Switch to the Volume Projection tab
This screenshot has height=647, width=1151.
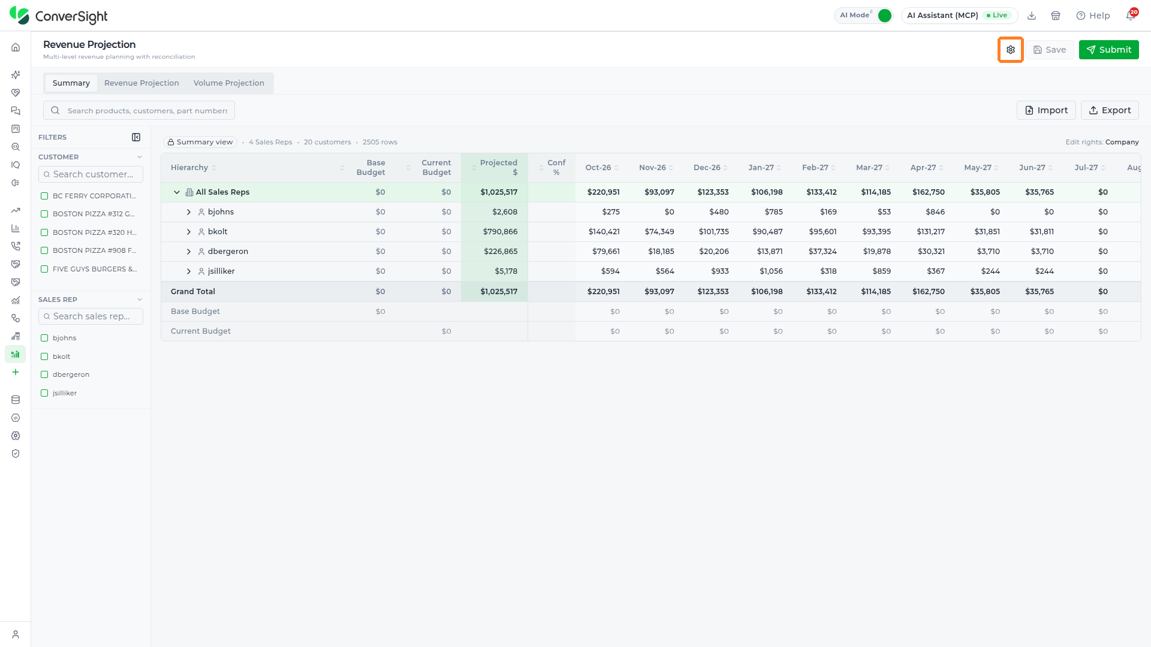pos(229,83)
